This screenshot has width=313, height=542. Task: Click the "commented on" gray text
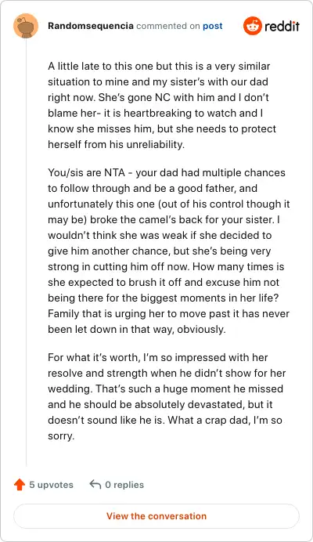click(x=168, y=27)
